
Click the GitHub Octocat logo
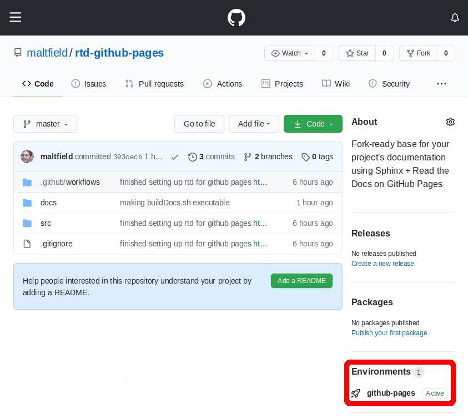tap(236, 18)
